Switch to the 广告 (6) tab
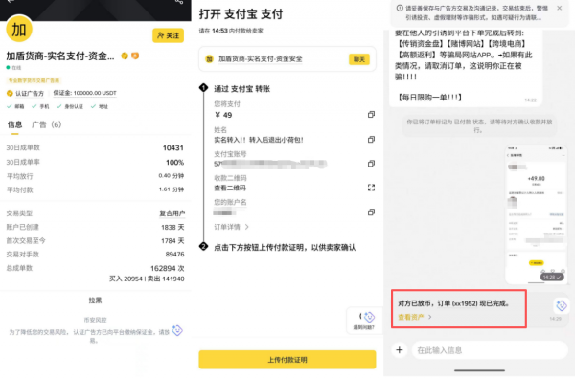Viewport: 575px width, 379px height. (47, 124)
